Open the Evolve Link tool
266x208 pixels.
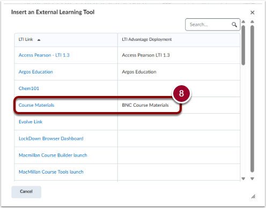(x=31, y=122)
